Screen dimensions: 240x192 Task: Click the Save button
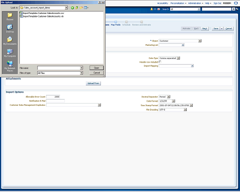216,28
